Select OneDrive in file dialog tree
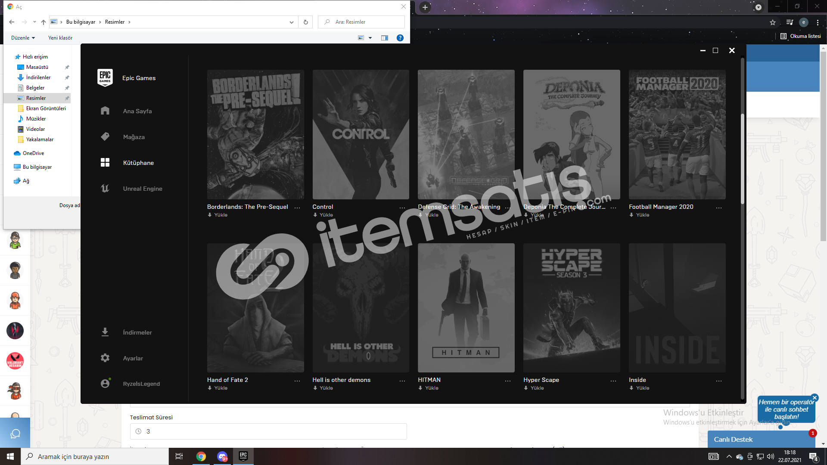827x465 pixels. pos(33,153)
